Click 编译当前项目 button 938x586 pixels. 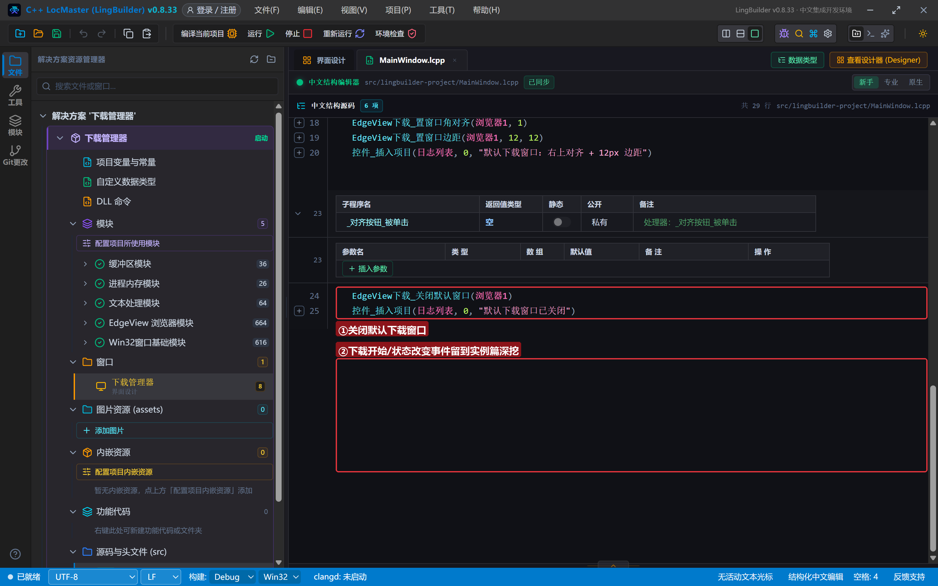(209, 34)
